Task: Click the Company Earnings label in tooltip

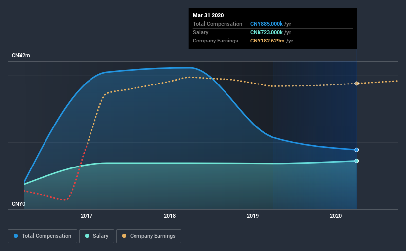Action: pos(216,41)
